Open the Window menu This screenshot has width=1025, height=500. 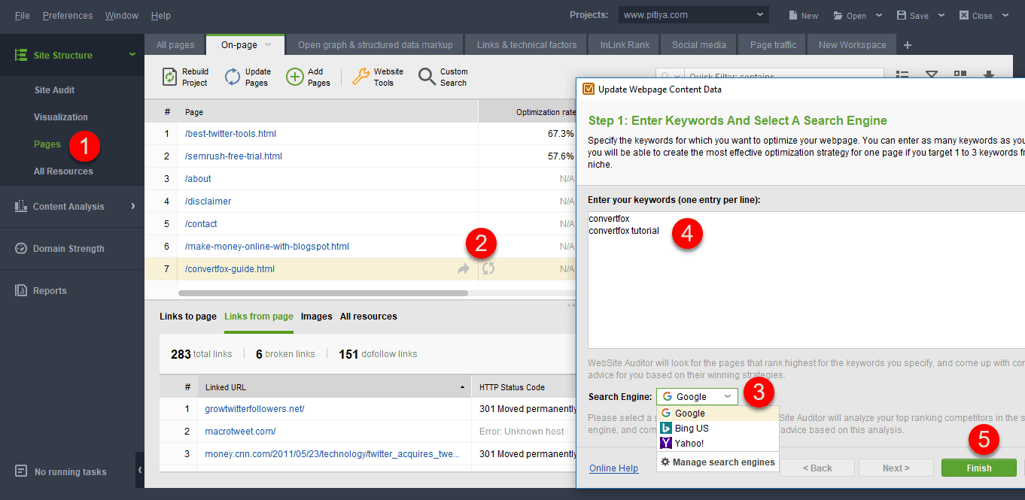coord(122,15)
